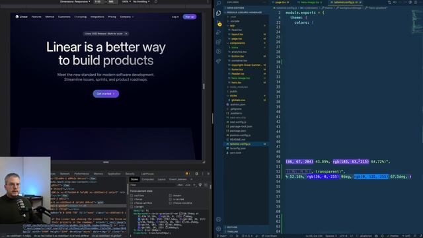
Task: Click the Linear logo in the page header
Action: coord(22,17)
